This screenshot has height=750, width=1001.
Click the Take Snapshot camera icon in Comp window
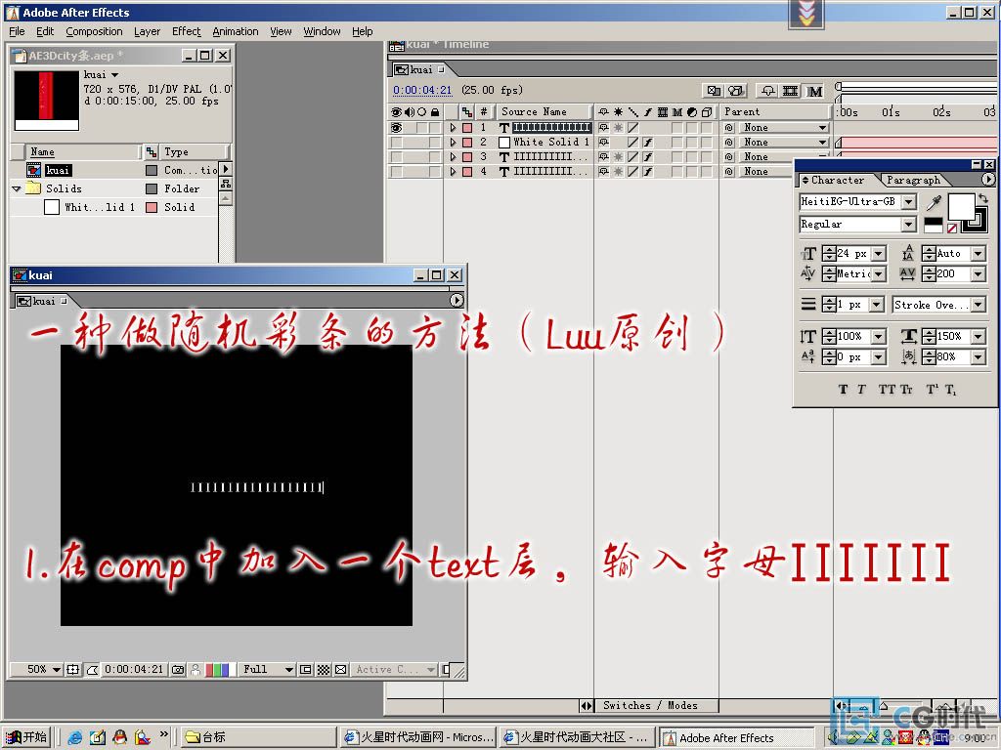(178, 670)
